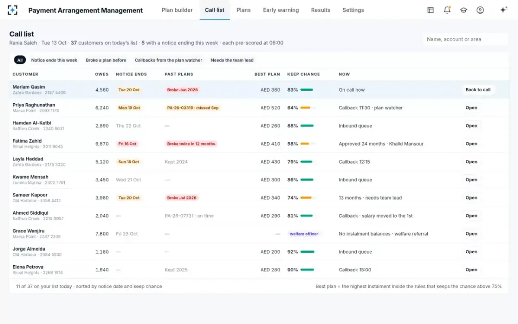Click the AED 520 best plan value
The image size is (518, 324).
click(x=270, y=108)
